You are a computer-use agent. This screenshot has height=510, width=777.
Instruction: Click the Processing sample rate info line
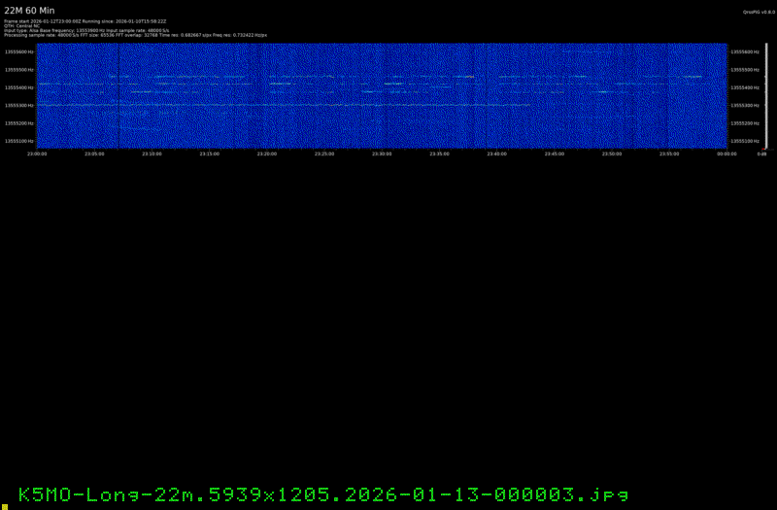click(x=136, y=35)
